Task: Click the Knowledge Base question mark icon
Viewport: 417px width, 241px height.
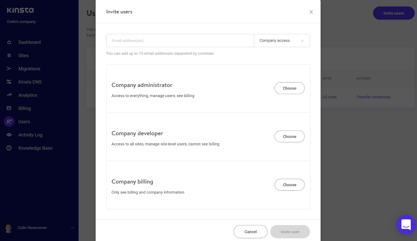Action: click(9, 148)
